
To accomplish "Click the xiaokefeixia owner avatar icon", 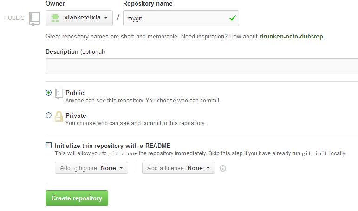I will point(56,18).
